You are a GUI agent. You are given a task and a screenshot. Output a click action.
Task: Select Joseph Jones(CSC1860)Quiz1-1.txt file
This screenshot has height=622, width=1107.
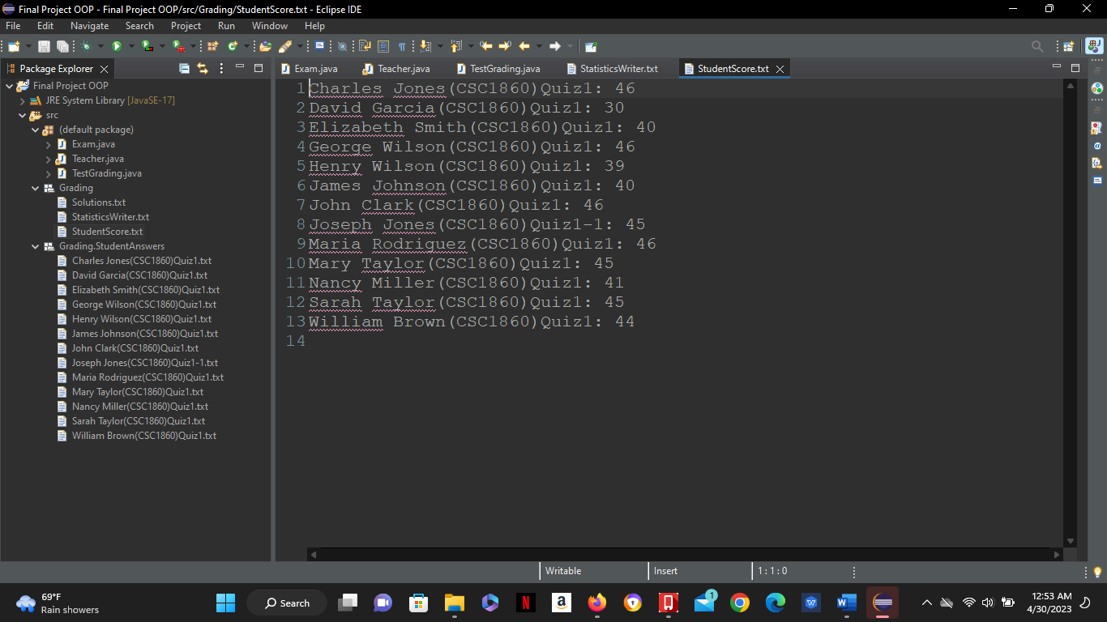tap(145, 363)
